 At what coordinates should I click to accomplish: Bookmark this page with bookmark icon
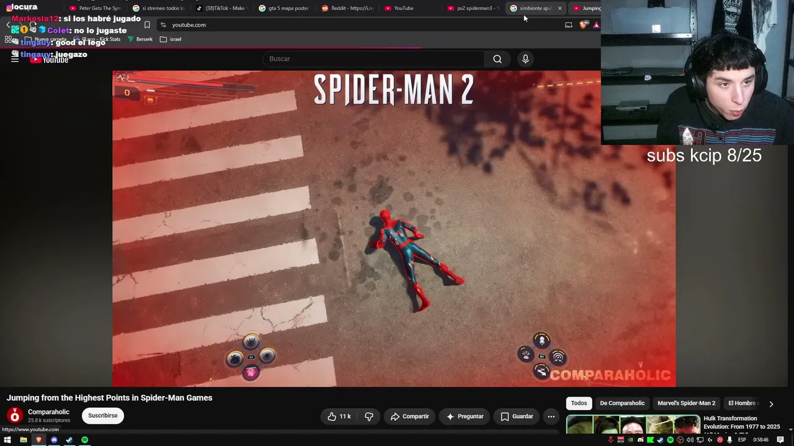point(147,25)
